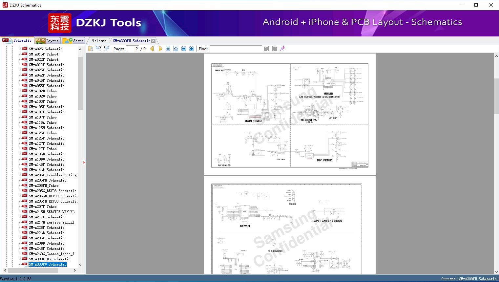
Task: Open SM-A300F_DS Schematic entry
Action: pos(50,259)
